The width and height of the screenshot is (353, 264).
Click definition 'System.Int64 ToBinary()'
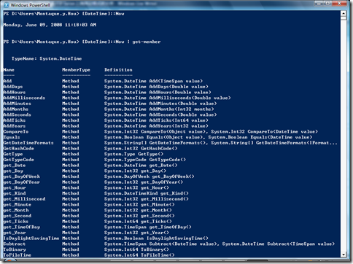tap(136, 249)
